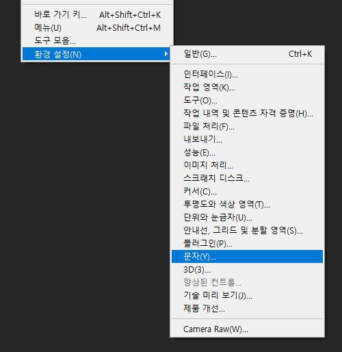Choose 안내선, 그리드 및 분할 영역(S)
The width and height of the screenshot is (342, 352).
[247, 230]
